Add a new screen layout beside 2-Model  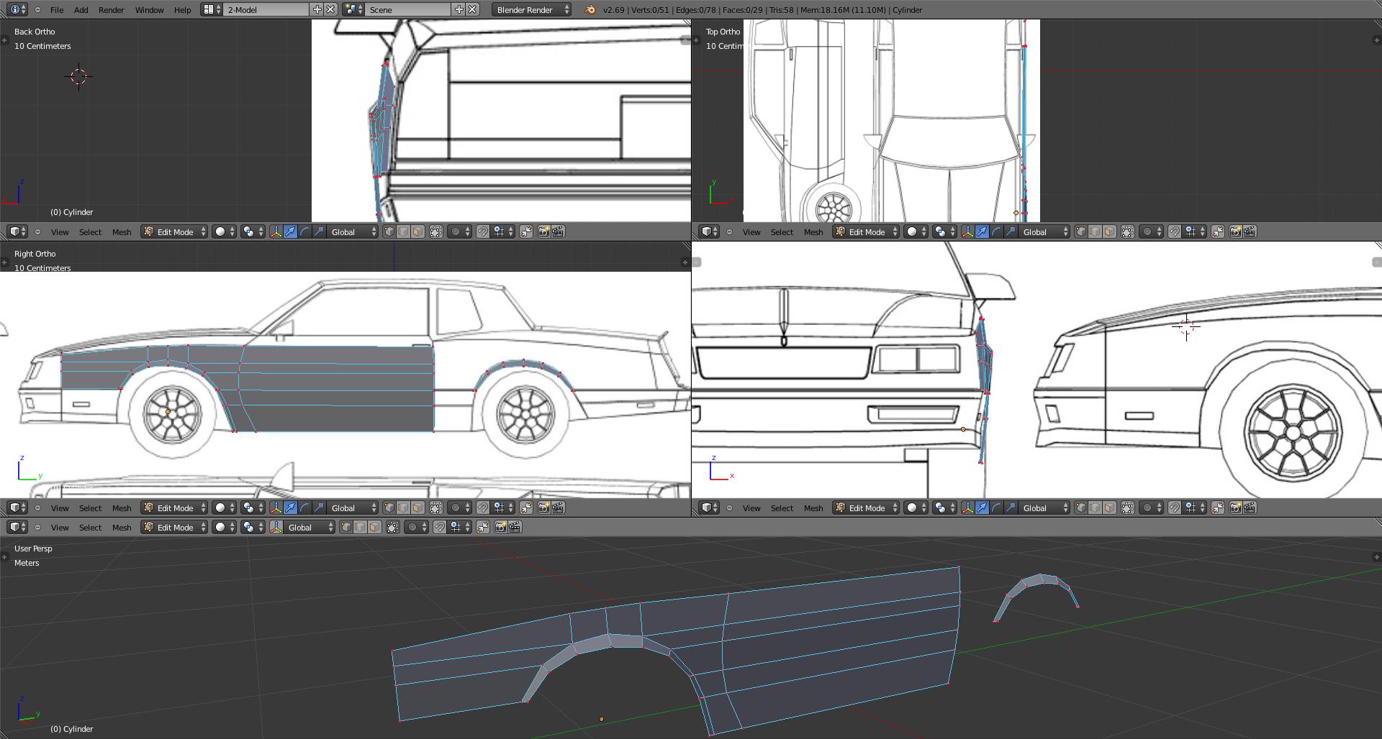coord(317,10)
